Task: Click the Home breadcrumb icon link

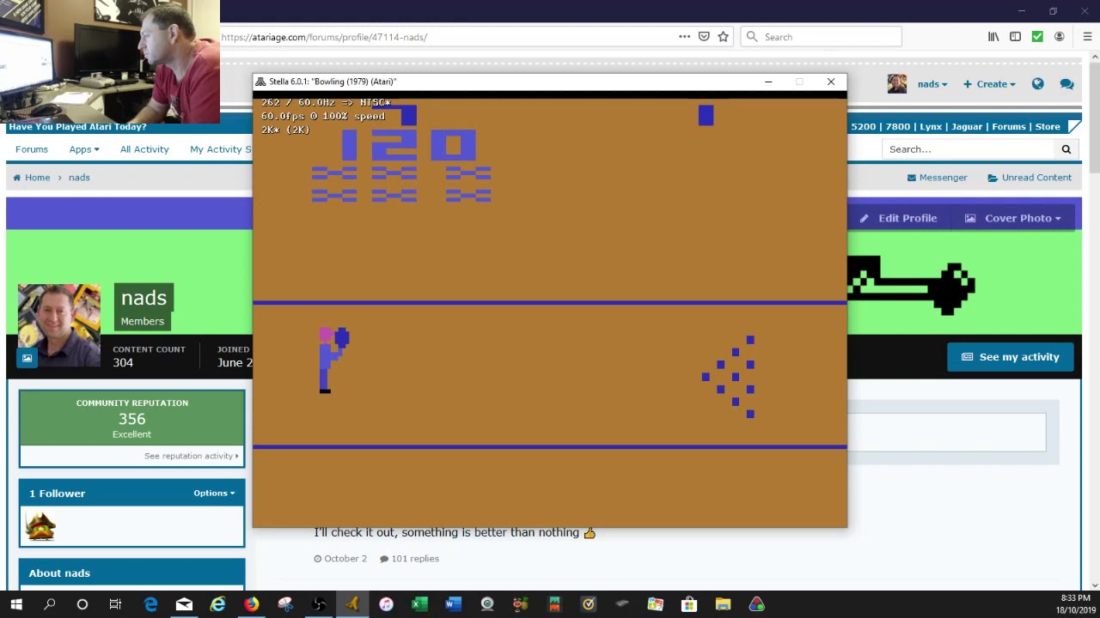Action: (x=31, y=178)
